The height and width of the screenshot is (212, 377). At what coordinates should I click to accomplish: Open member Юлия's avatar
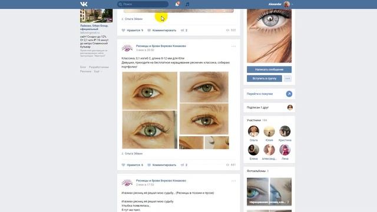(269, 131)
